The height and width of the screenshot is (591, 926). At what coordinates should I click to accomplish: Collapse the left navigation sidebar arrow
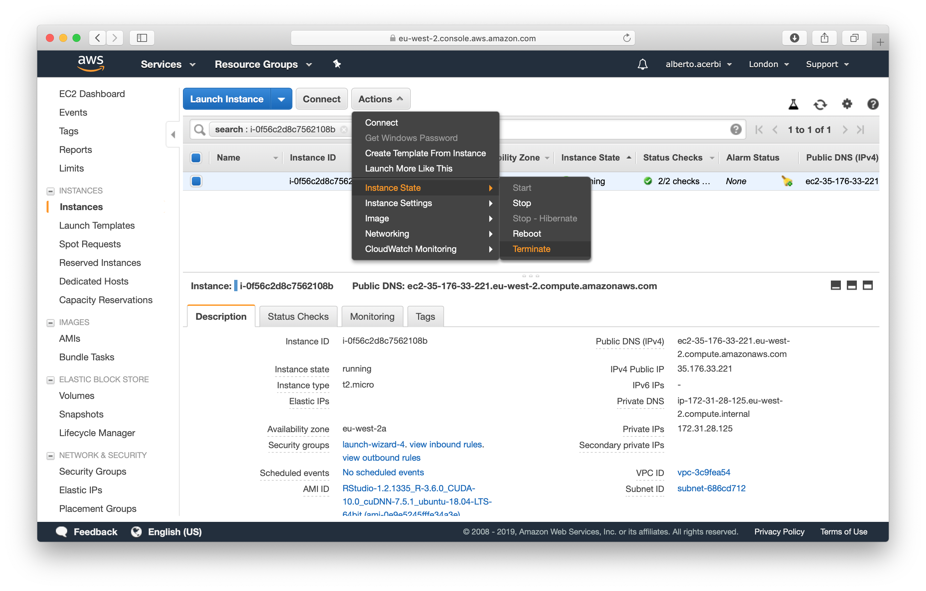173,135
